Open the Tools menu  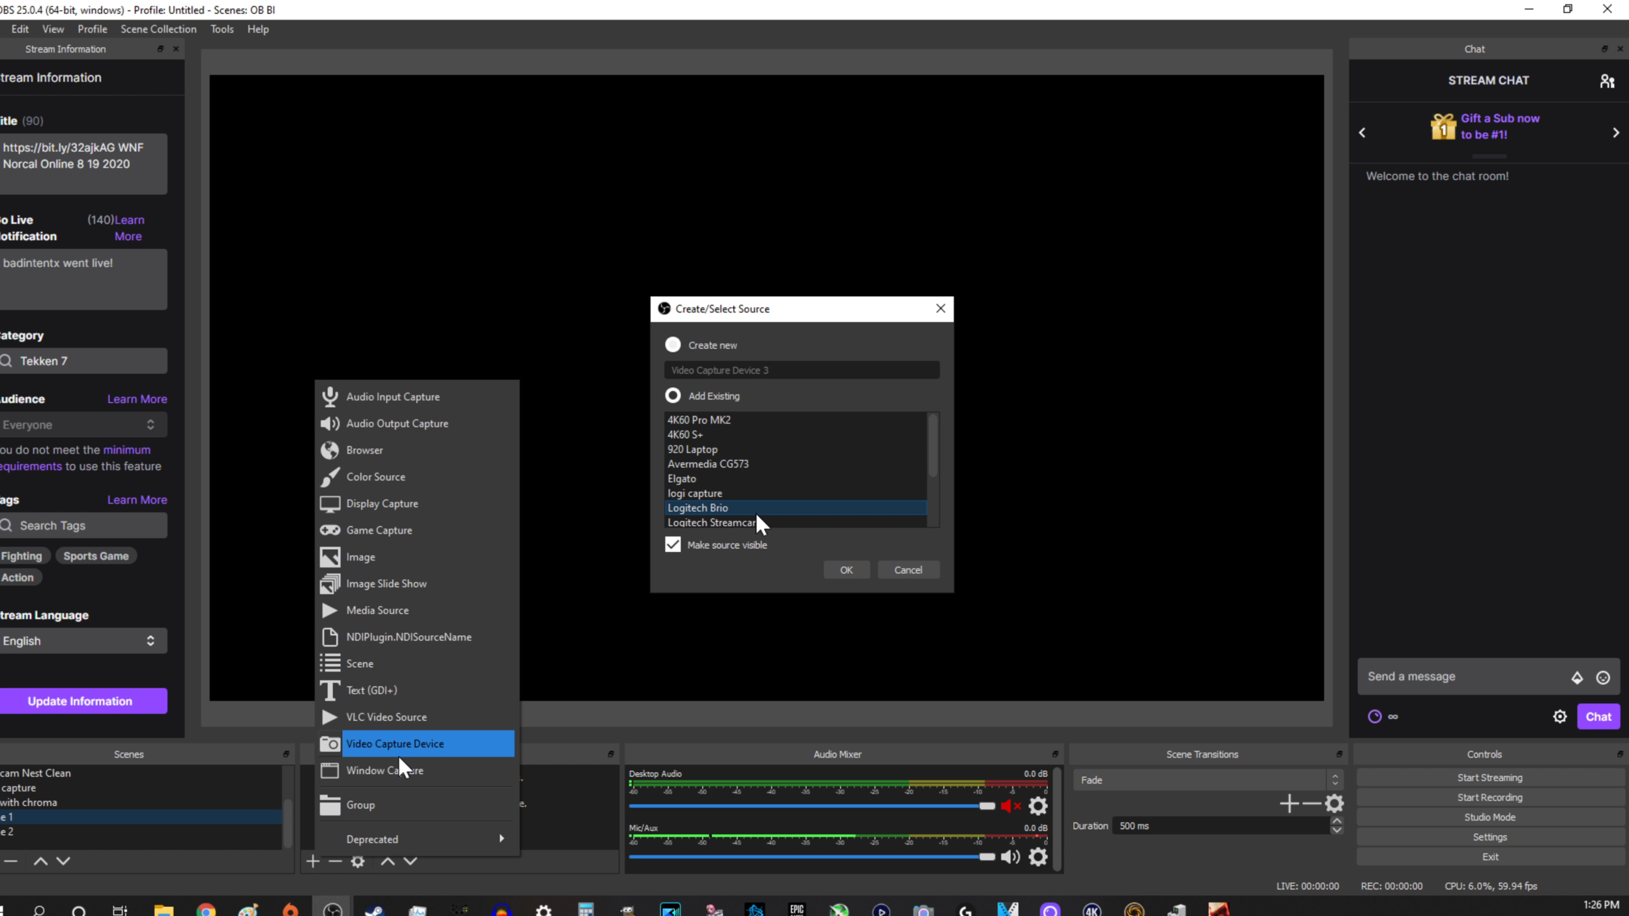222,29
